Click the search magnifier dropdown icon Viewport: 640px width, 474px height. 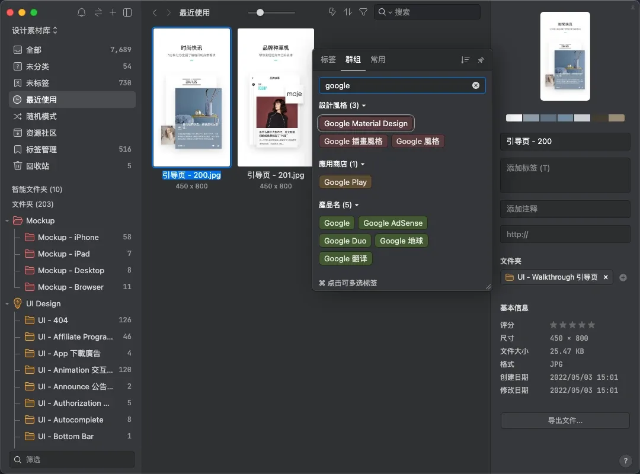(x=385, y=12)
